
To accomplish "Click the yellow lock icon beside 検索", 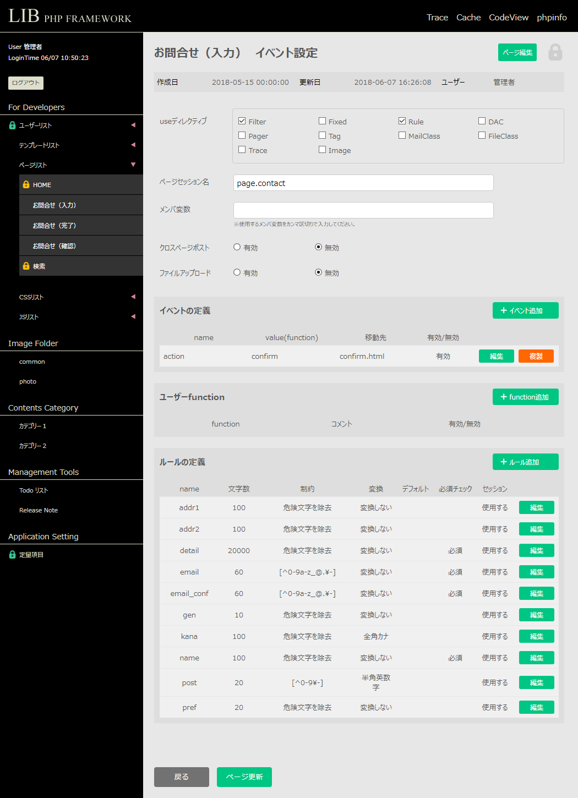I will click(26, 266).
